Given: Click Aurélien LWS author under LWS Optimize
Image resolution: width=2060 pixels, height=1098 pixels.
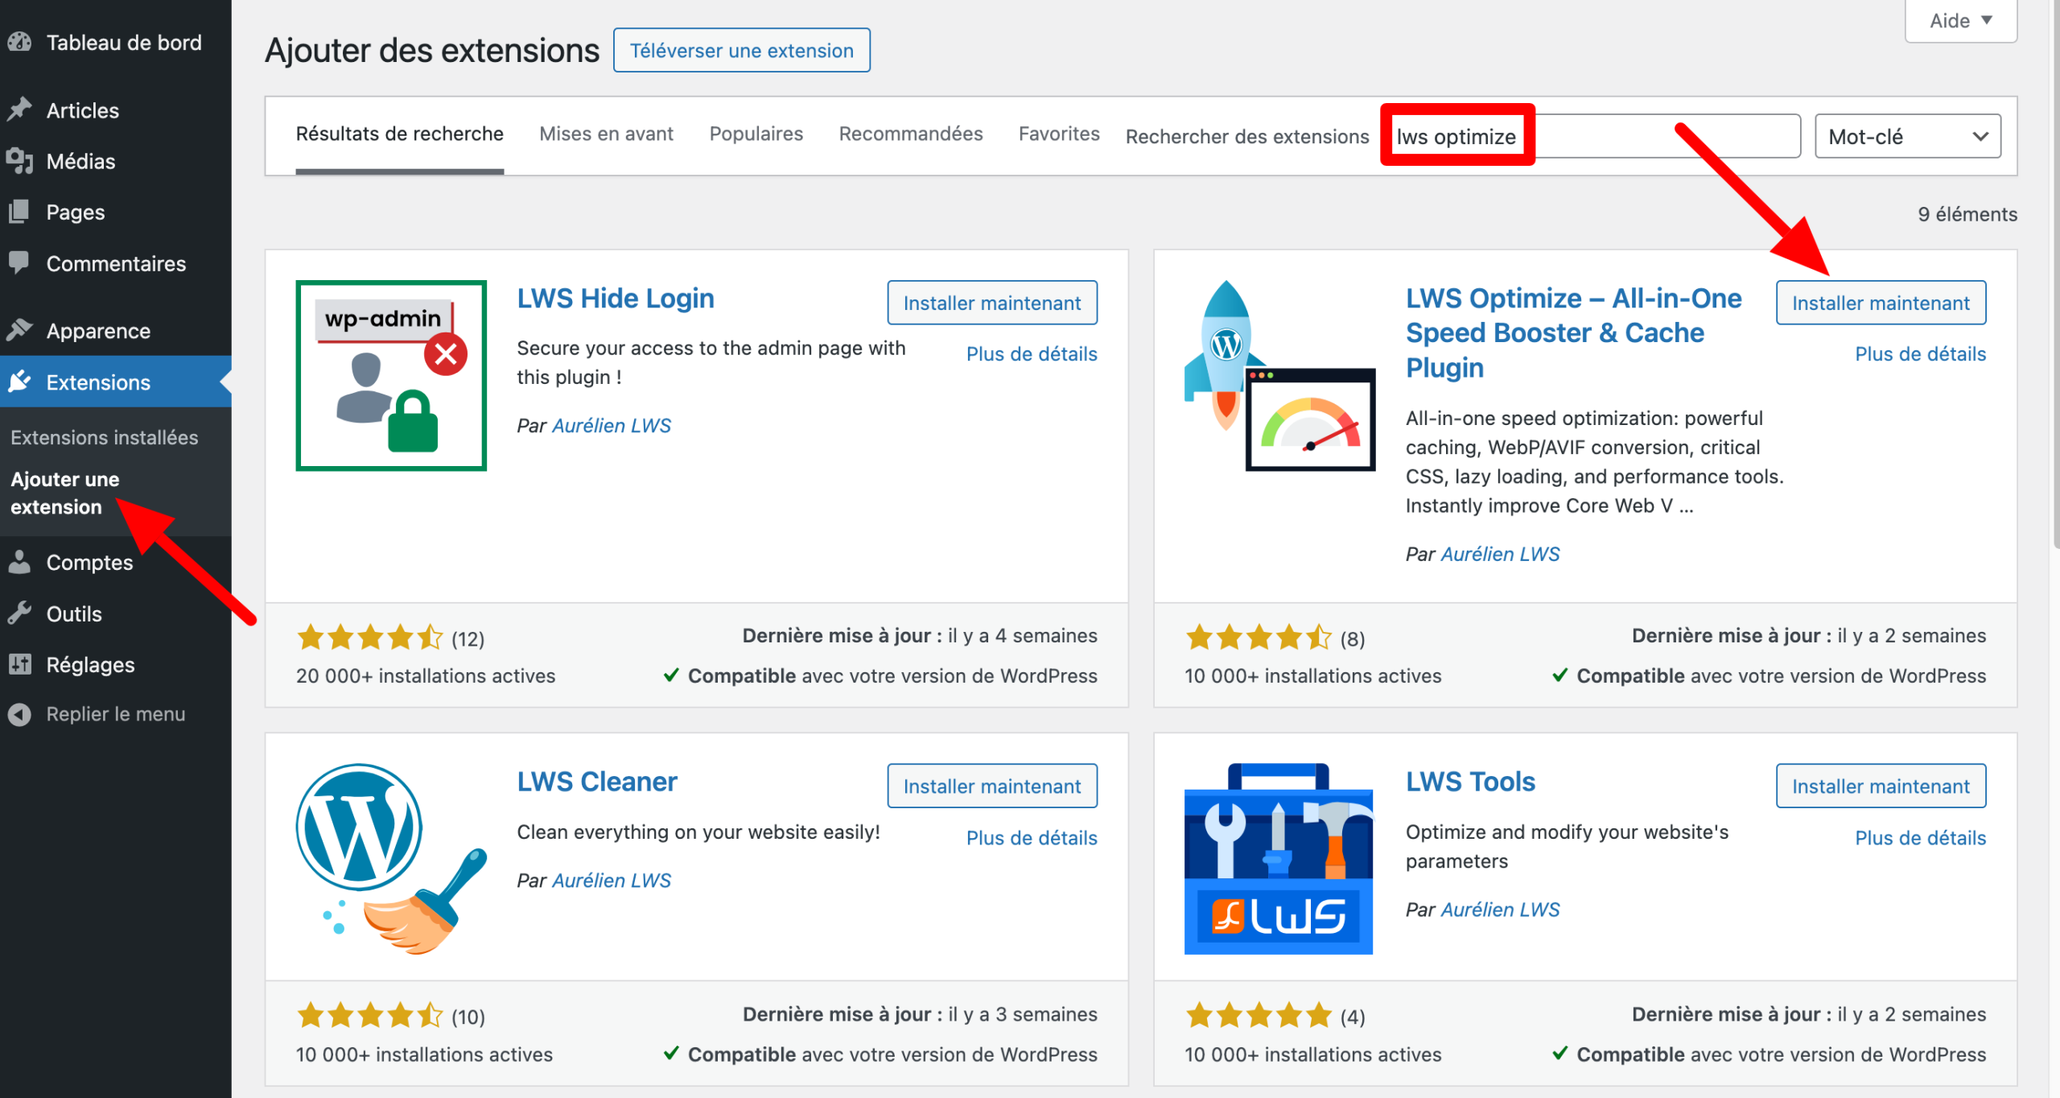Looking at the screenshot, I should pyautogui.click(x=1500, y=554).
